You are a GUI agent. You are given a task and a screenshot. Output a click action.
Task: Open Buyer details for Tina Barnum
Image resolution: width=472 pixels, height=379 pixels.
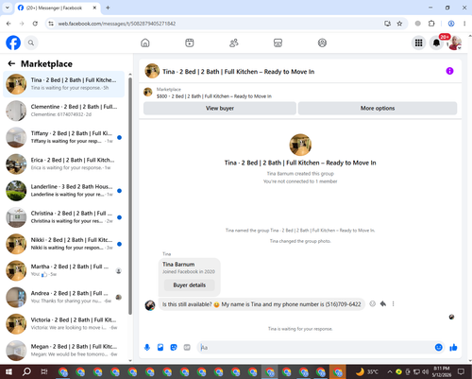click(x=190, y=285)
